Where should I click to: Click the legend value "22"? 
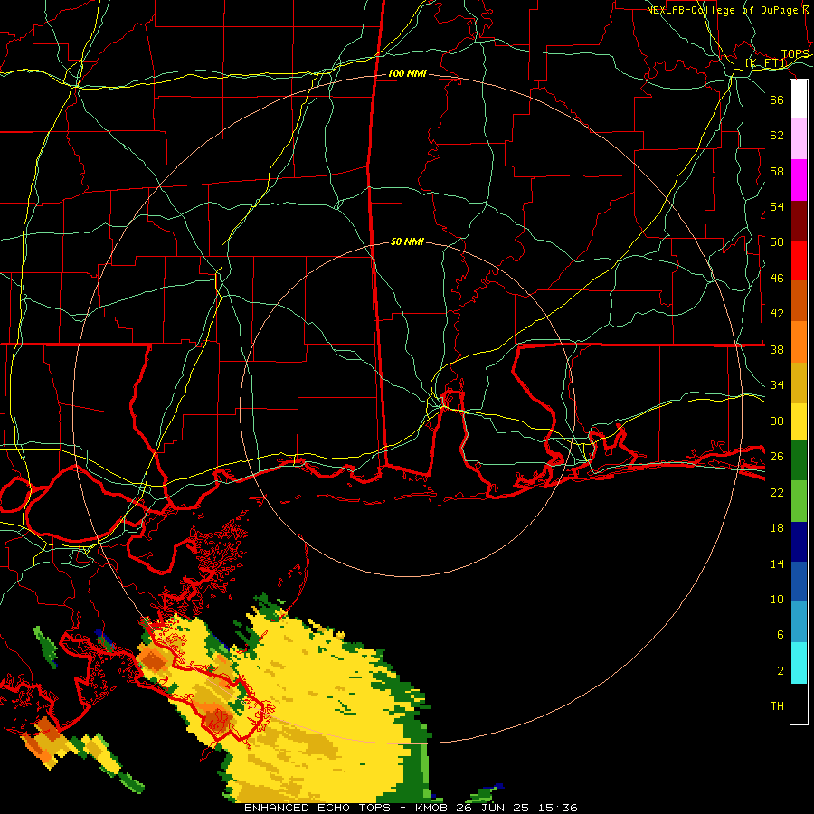tap(777, 492)
